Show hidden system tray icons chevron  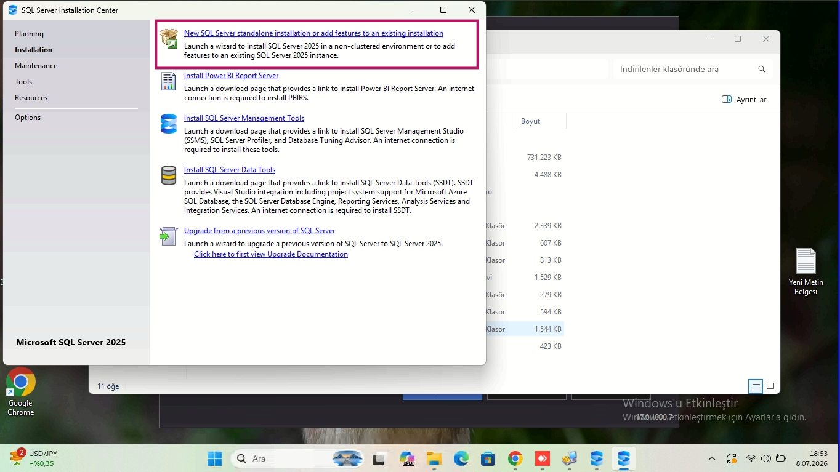[x=712, y=458]
